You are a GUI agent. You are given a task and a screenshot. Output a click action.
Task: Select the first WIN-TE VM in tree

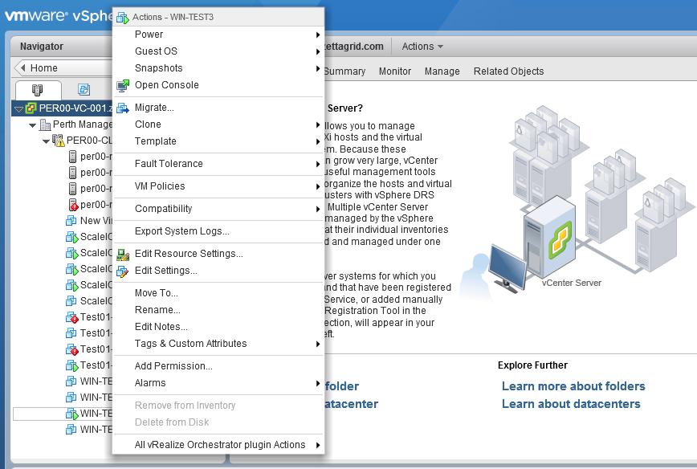click(x=89, y=381)
